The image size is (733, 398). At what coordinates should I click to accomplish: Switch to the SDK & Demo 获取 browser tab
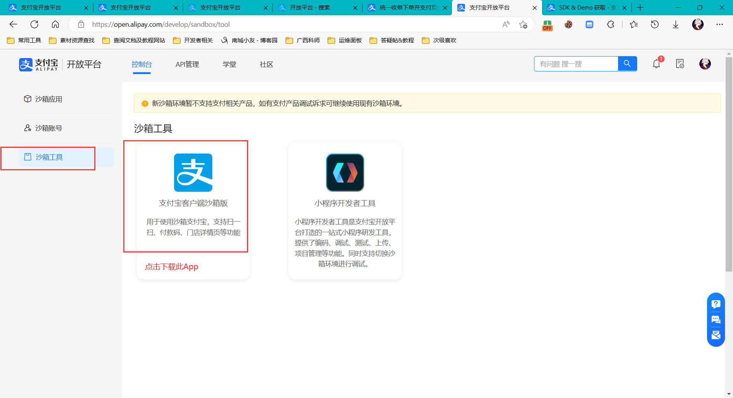pyautogui.click(x=586, y=8)
